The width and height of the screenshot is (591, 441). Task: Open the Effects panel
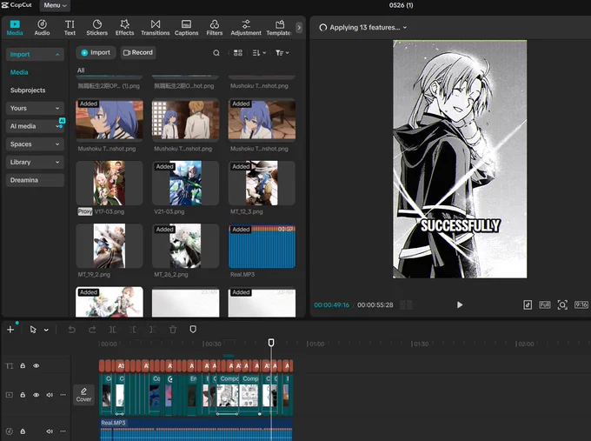click(125, 28)
